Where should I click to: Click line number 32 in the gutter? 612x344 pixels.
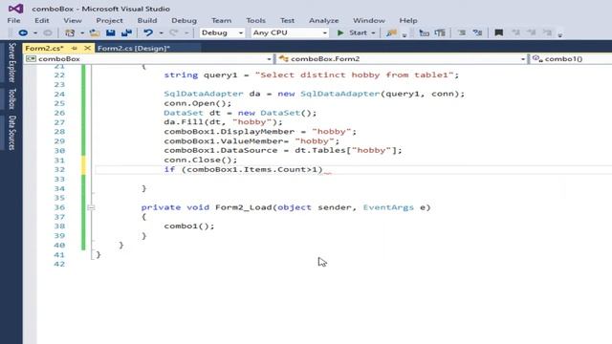59,170
